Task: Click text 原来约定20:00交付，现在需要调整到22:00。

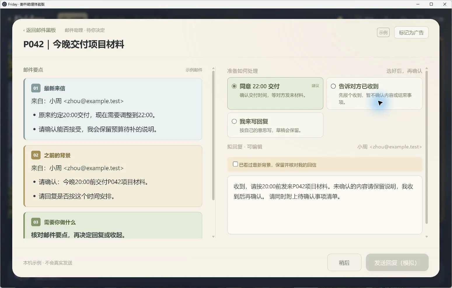Action: (x=98, y=115)
